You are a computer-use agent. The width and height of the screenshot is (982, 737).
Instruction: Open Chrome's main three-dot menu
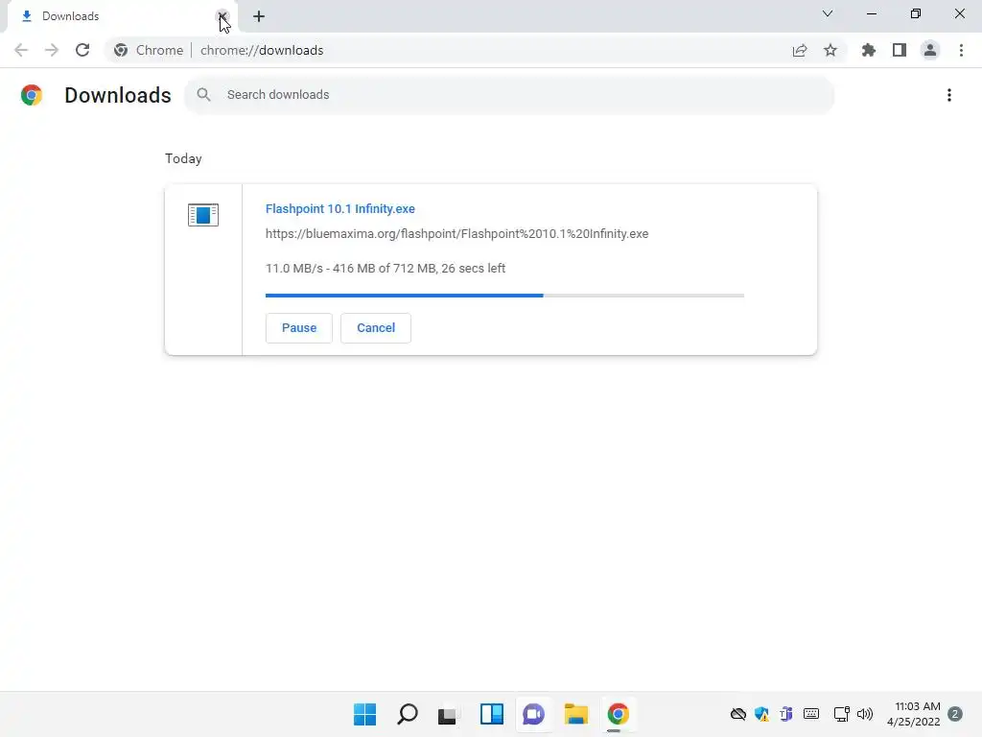[x=961, y=50]
